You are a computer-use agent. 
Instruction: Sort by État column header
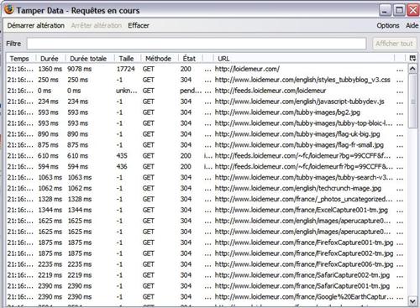click(x=189, y=59)
